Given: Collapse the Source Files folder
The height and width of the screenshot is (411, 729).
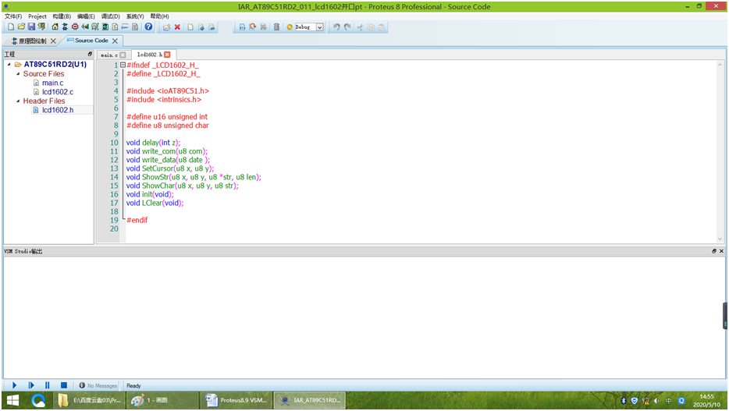Looking at the screenshot, I should (x=18, y=74).
